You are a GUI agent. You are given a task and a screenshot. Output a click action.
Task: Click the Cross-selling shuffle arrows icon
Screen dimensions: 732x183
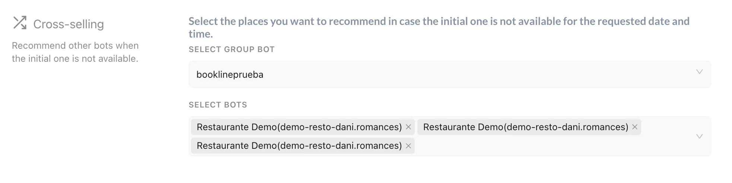[20, 23]
